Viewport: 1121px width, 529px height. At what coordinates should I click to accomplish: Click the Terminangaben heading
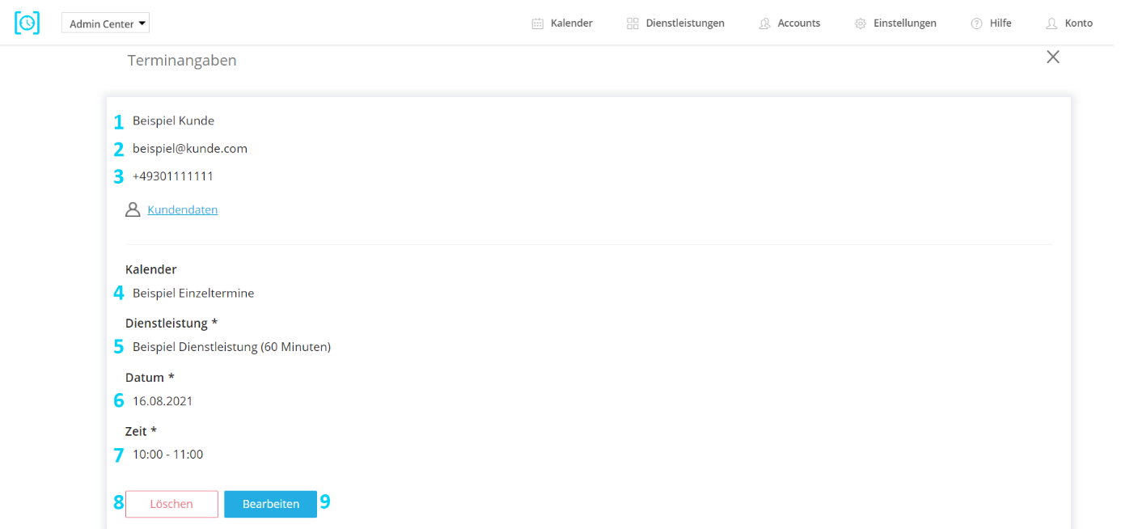coord(182,61)
